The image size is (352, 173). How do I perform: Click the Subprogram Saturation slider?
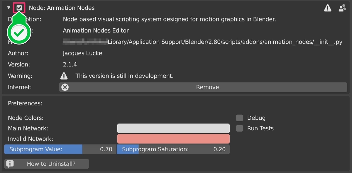click(x=173, y=149)
